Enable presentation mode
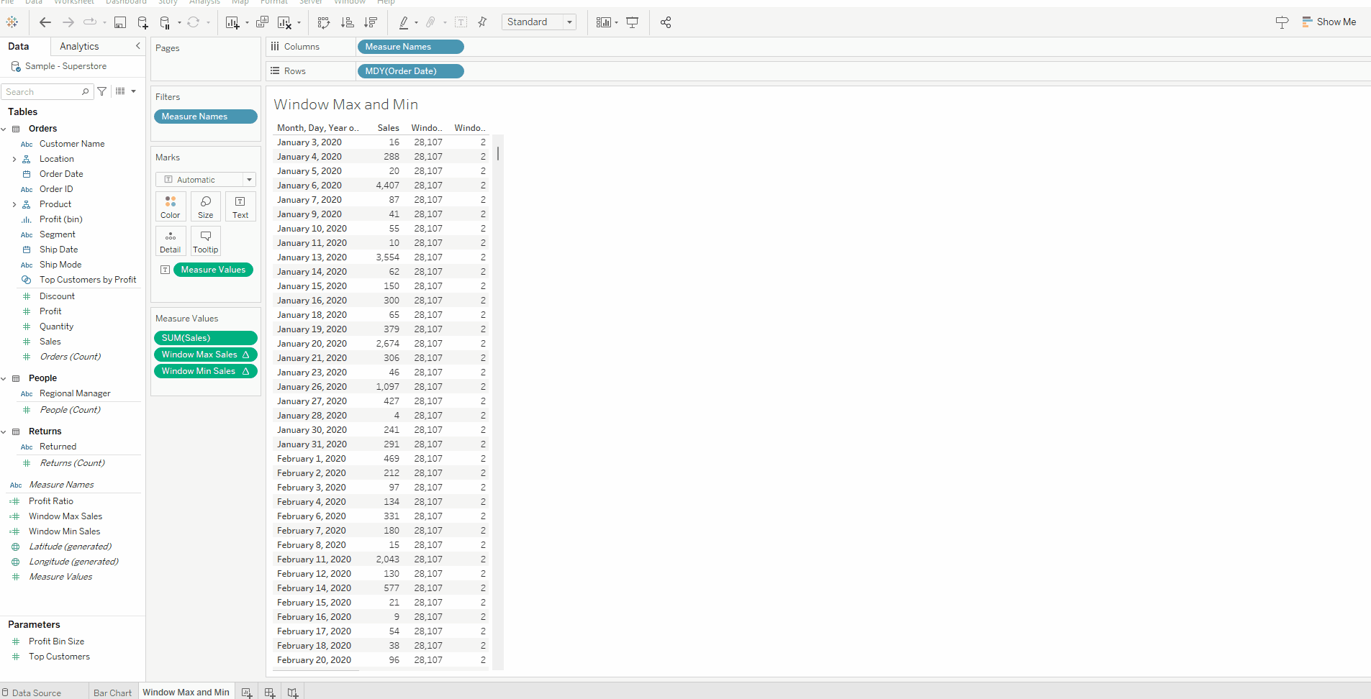 [632, 22]
